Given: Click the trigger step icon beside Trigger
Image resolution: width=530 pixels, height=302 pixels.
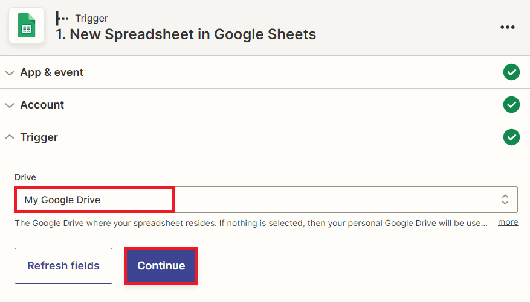Looking at the screenshot, I should point(62,18).
